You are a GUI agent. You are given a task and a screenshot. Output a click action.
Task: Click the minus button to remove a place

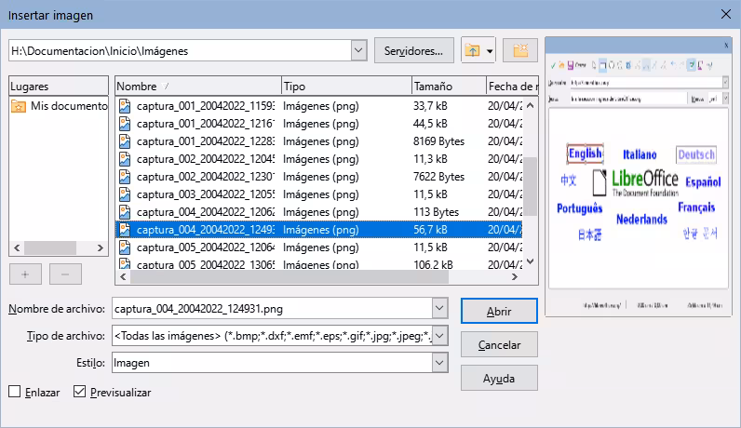(65, 274)
